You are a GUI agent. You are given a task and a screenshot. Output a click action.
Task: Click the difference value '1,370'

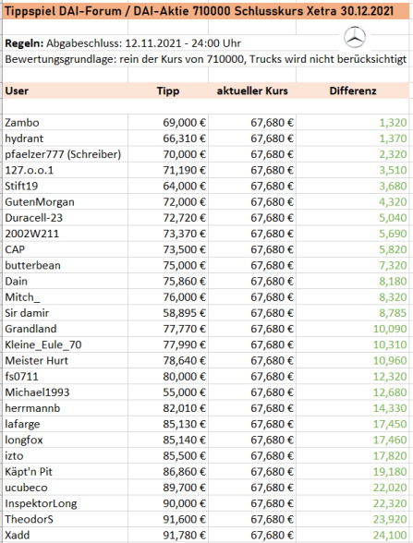pyautogui.click(x=393, y=139)
